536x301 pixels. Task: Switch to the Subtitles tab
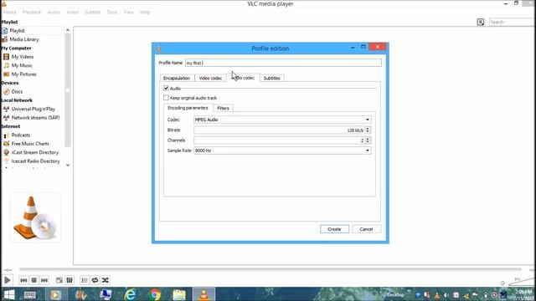point(271,78)
